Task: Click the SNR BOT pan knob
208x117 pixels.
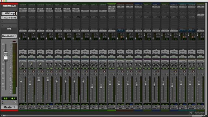Action: [x=40, y=65]
